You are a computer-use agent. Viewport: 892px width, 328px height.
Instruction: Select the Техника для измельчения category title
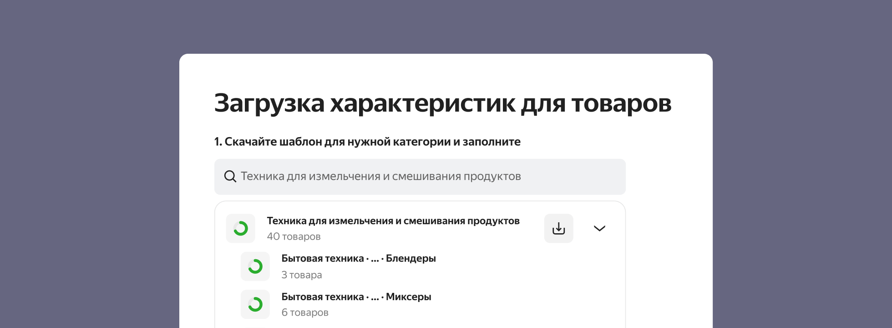(x=393, y=221)
